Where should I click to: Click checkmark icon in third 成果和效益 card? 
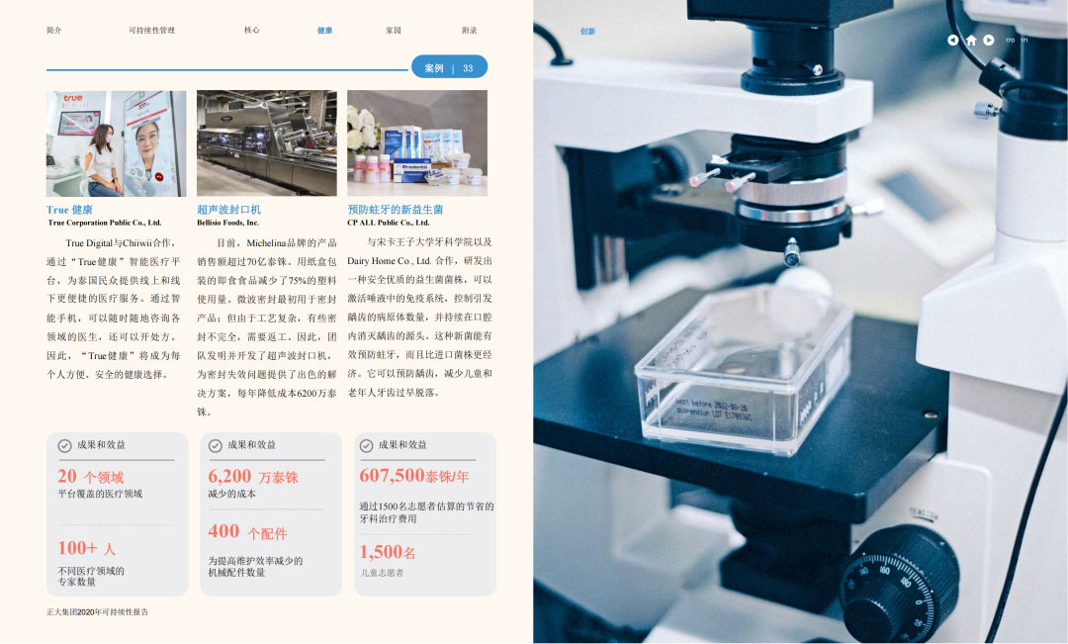[x=366, y=446]
